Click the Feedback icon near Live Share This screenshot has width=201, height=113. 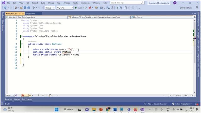[x=197, y=8]
